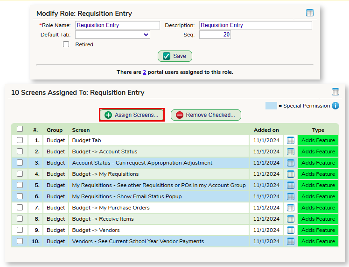Check the box for row 10 Vendor Payments

tap(20, 241)
